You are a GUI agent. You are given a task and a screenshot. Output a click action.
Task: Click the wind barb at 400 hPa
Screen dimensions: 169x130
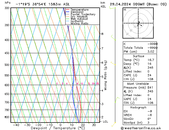[113, 37]
